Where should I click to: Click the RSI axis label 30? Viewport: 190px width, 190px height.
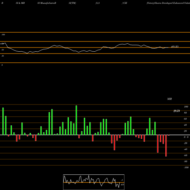3,56
